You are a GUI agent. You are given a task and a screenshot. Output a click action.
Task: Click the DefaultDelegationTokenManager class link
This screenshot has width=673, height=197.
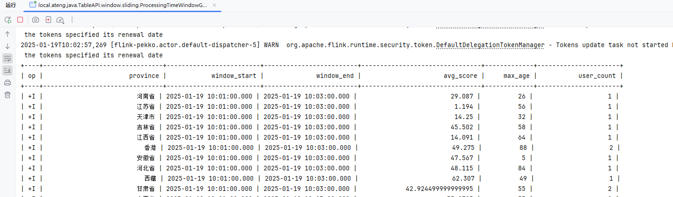click(x=490, y=45)
